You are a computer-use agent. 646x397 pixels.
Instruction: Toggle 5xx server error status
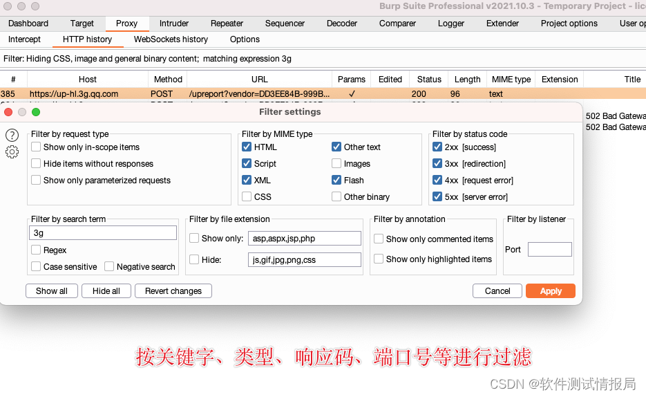click(x=437, y=196)
